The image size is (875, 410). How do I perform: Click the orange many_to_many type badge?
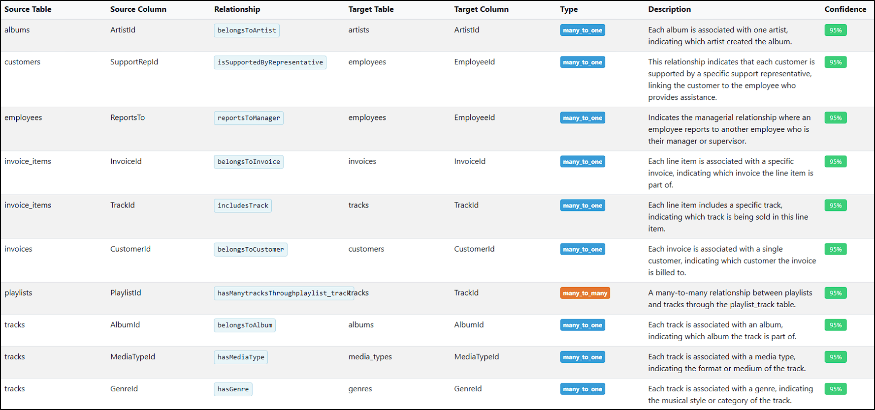(x=585, y=293)
